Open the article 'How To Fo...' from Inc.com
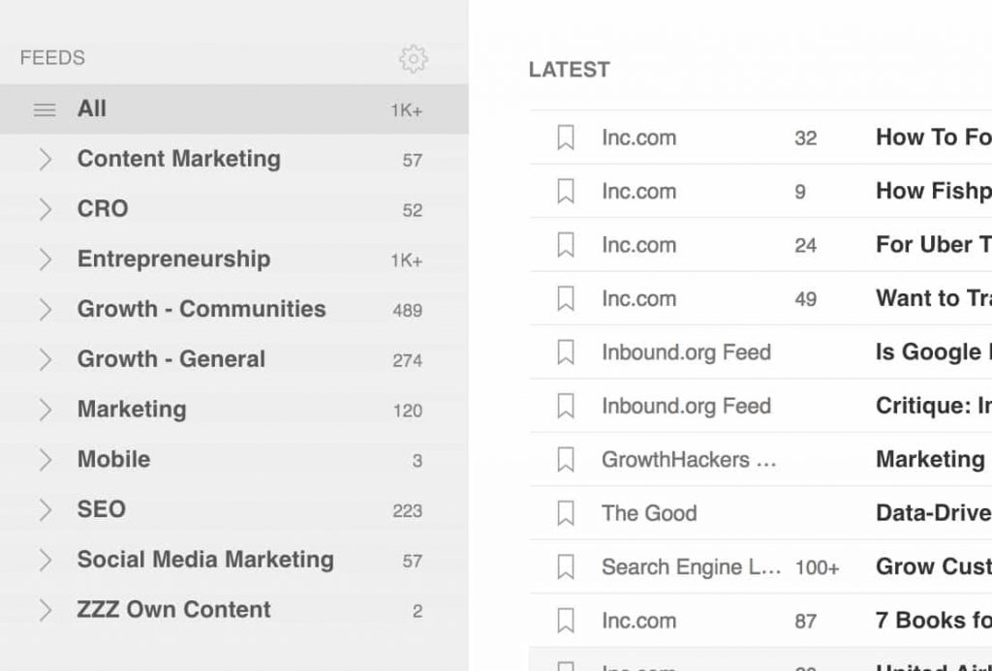The width and height of the screenshot is (992, 671). [930, 137]
